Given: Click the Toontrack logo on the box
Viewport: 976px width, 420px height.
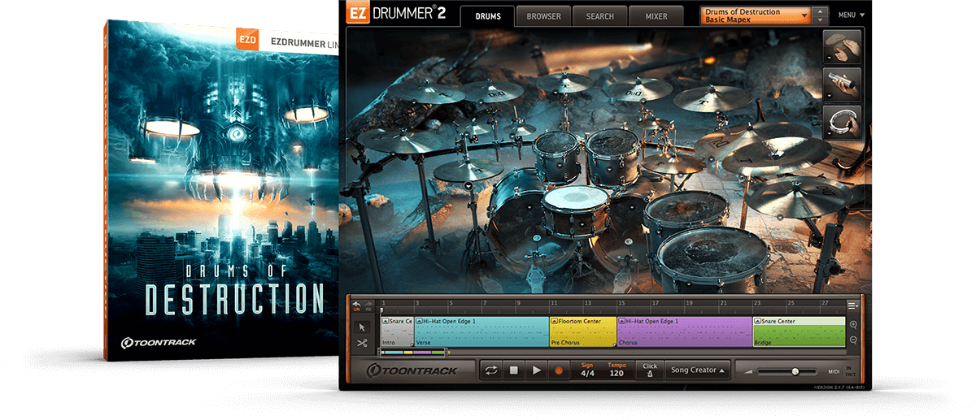Looking at the screenshot, I should point(158,342).
